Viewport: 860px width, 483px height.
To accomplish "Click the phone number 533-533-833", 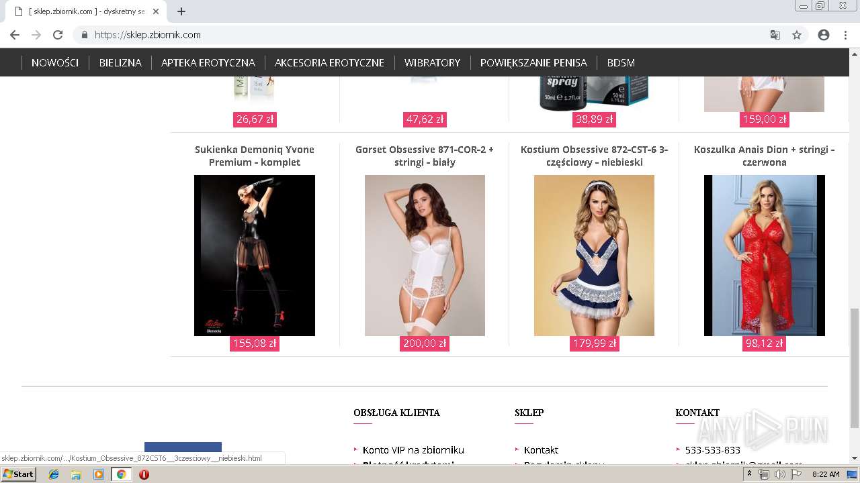I will click(712, 450).
